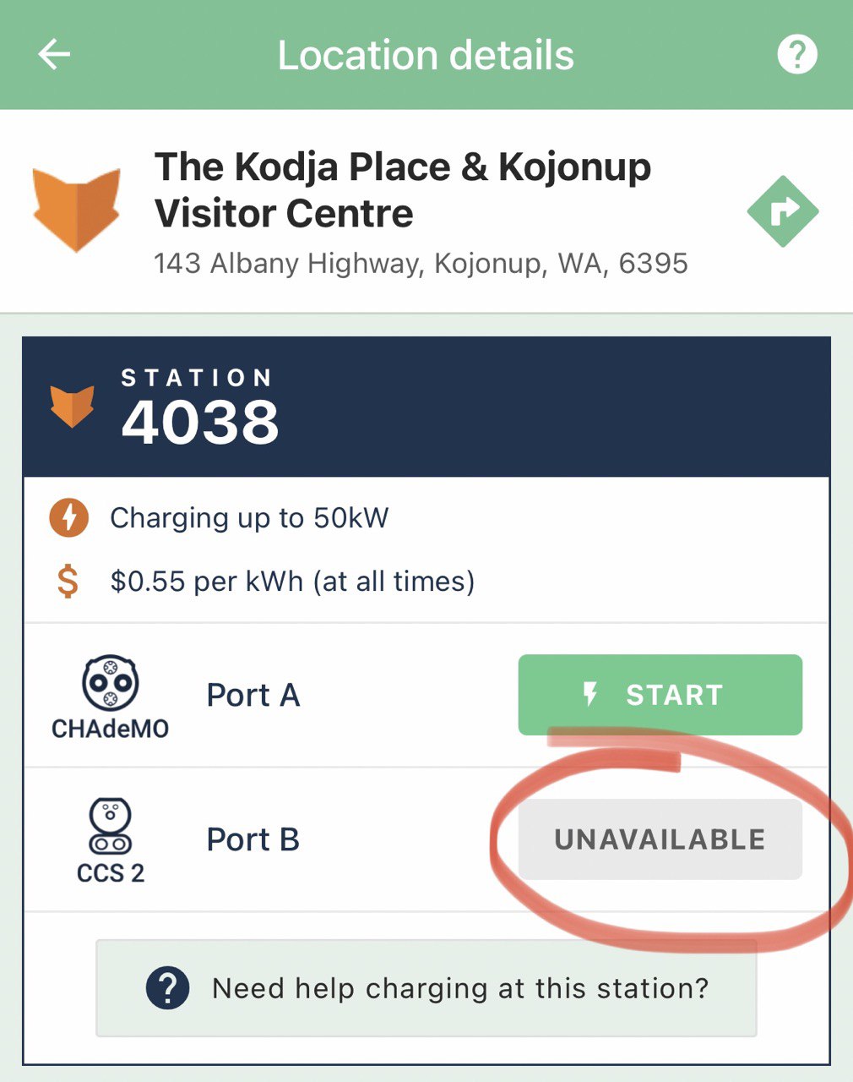Start charging on Port A
Viewport: 853px width, 1082px height.
point(660,695)
